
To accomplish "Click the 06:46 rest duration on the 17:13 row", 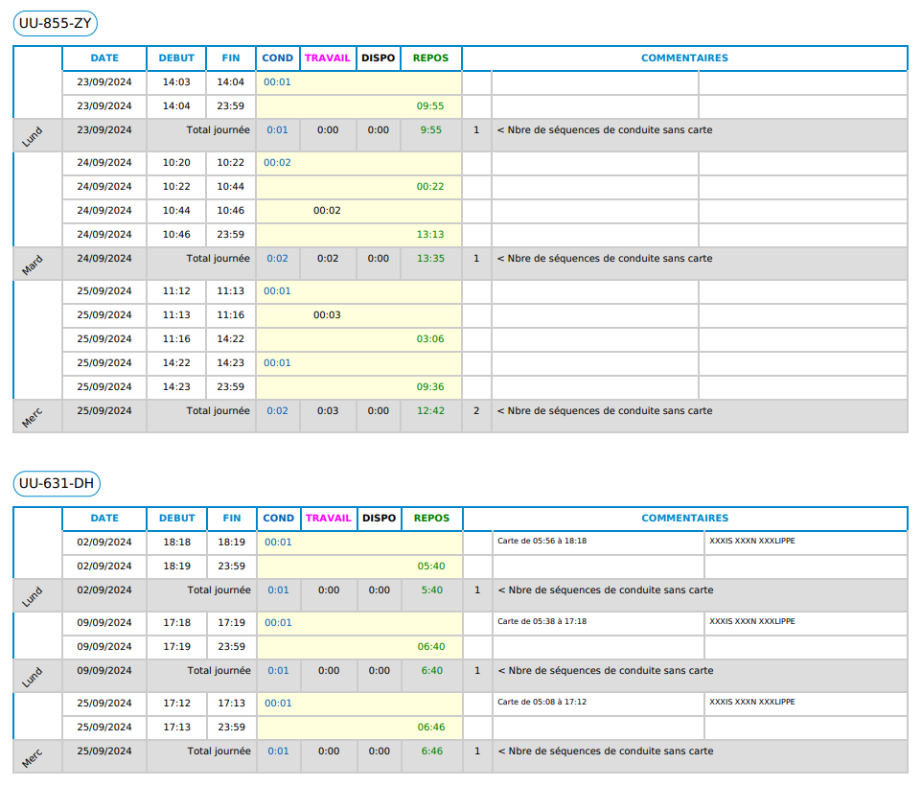I will coord(431,728).
